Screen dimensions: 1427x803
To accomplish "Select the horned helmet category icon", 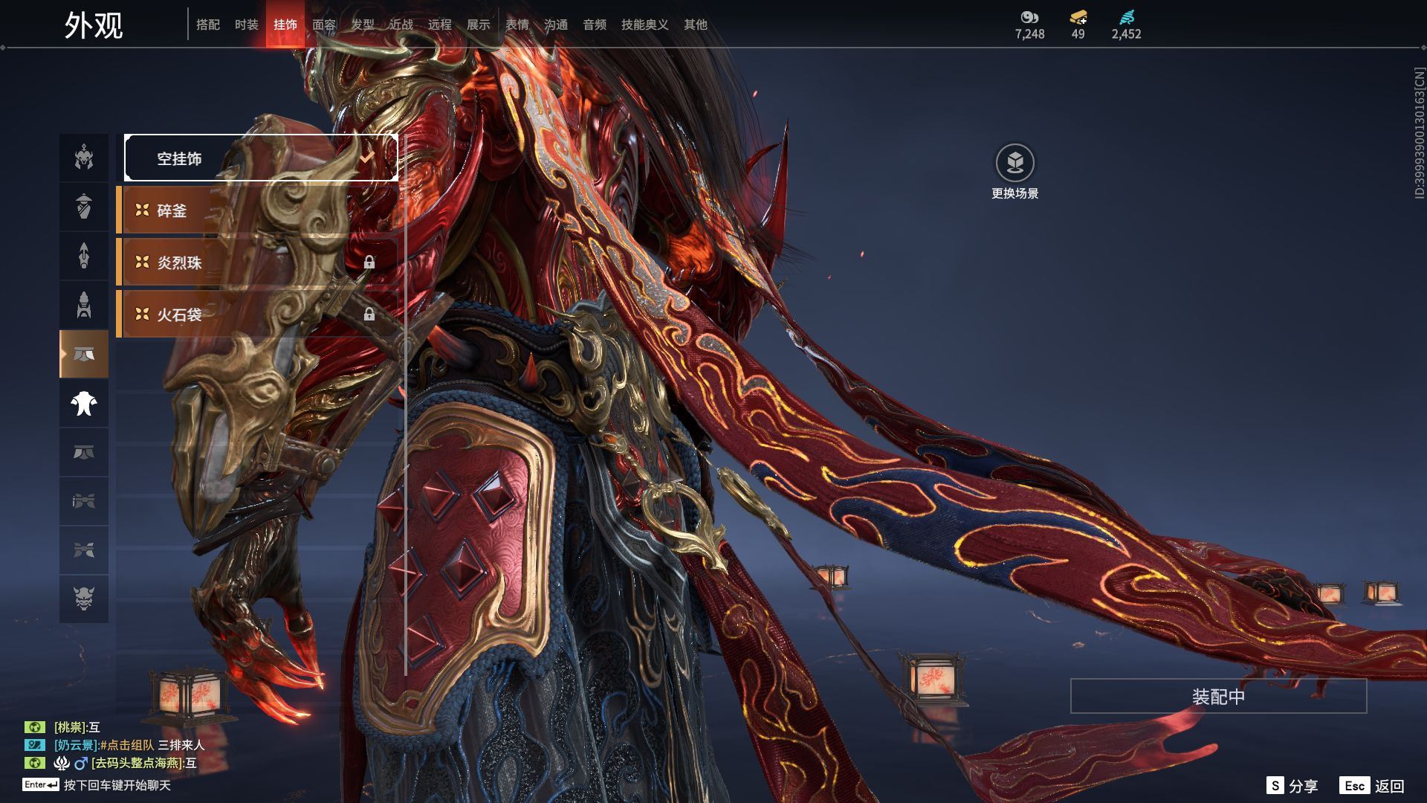I will tap(84, 158).
